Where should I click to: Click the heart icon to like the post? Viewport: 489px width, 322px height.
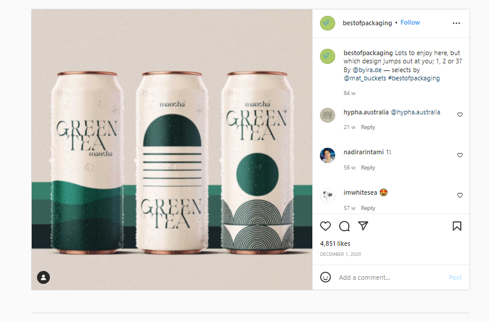326,226
